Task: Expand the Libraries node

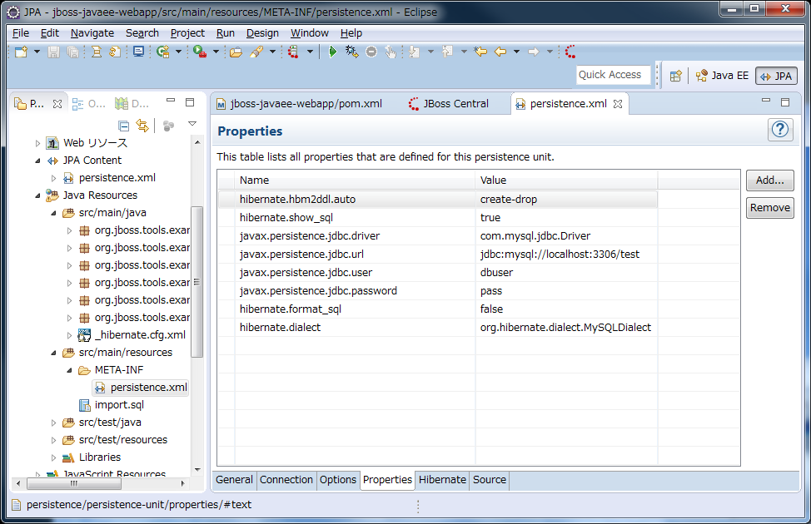Action: click(x=53, y=457)
